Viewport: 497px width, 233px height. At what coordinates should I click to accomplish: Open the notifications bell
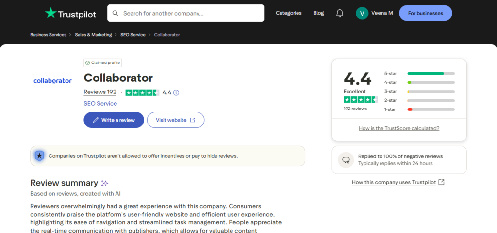click(340, 13)
